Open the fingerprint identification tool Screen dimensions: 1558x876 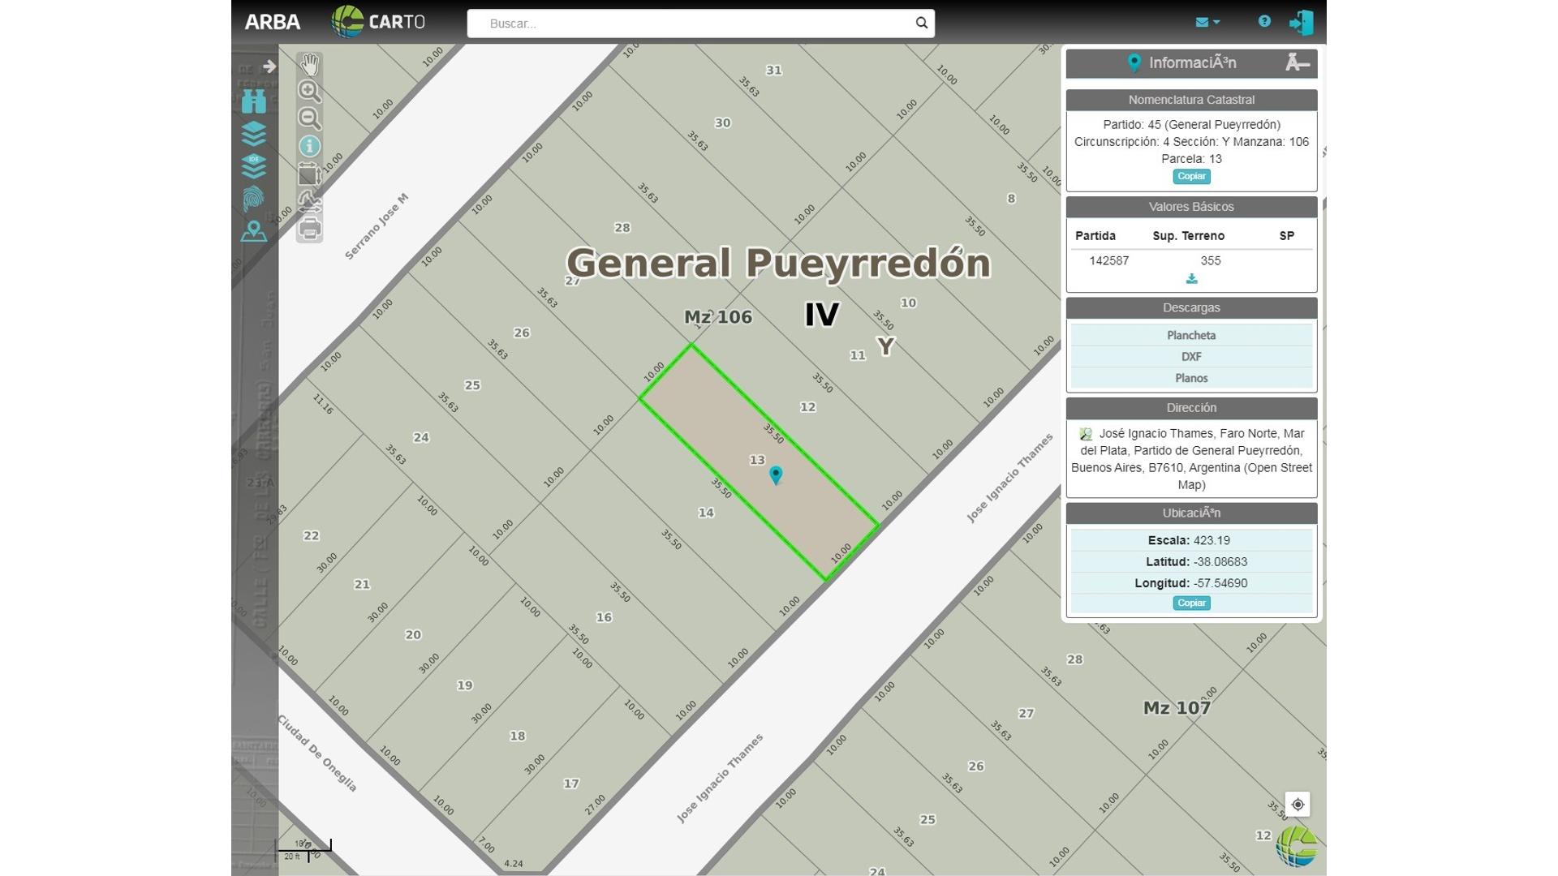[254, 199]
